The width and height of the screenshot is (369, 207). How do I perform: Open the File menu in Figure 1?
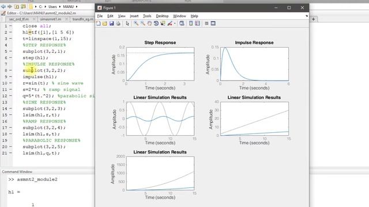(x=100, y=16)
